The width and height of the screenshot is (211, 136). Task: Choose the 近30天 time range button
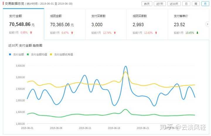coord(173,4)
